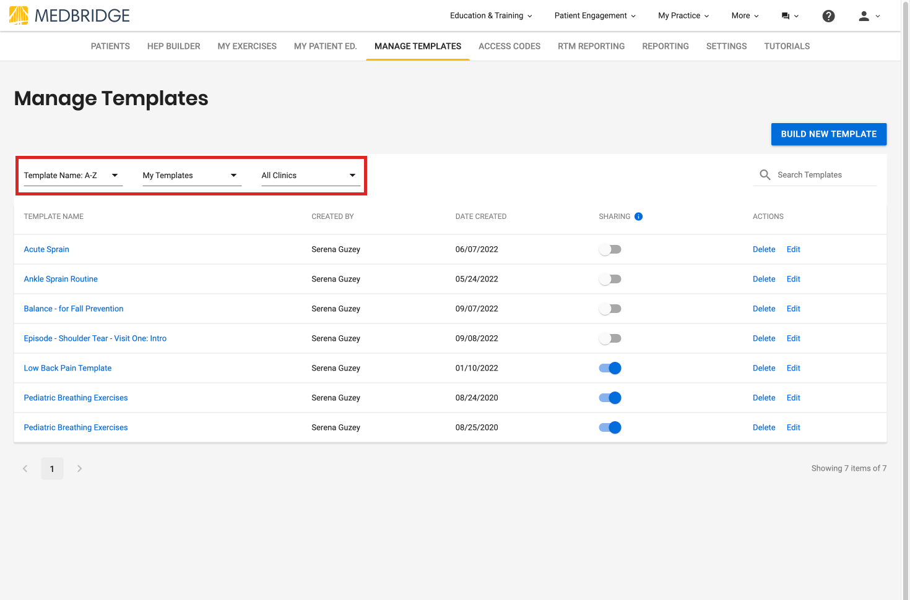This screenshot has width=910, height=600.
Task: Open the Acute Sprain template
Action: tap(46, 249)
